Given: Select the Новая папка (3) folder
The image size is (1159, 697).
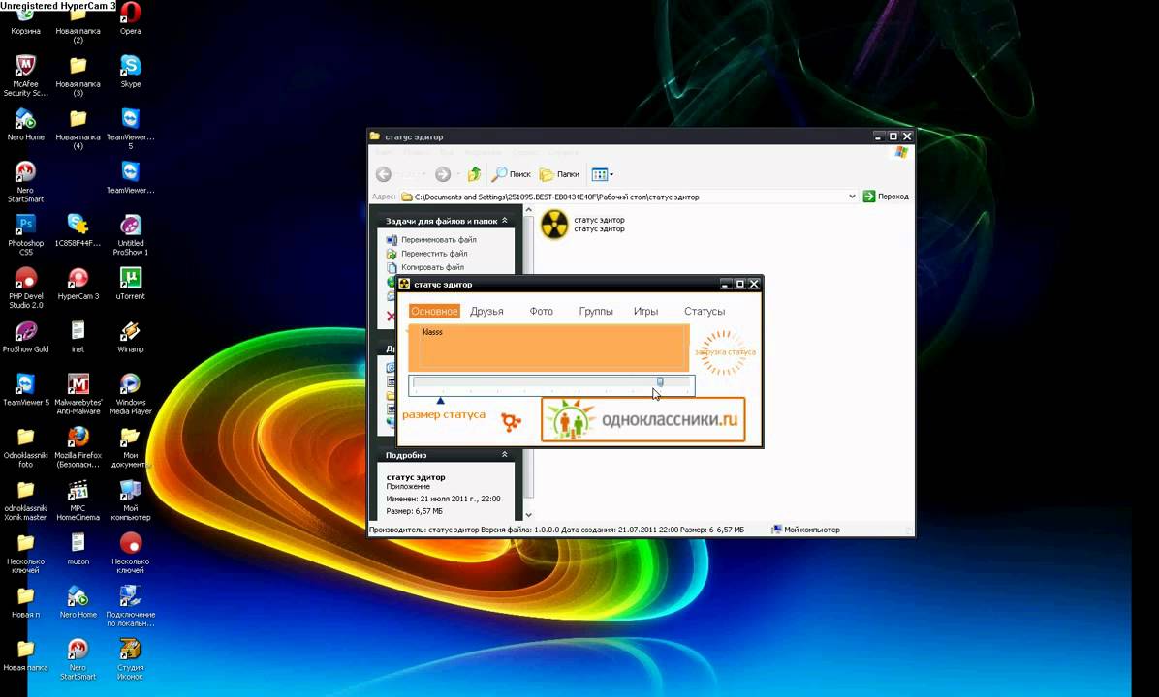Looking at the screenshot, I should tap(78, 76).
